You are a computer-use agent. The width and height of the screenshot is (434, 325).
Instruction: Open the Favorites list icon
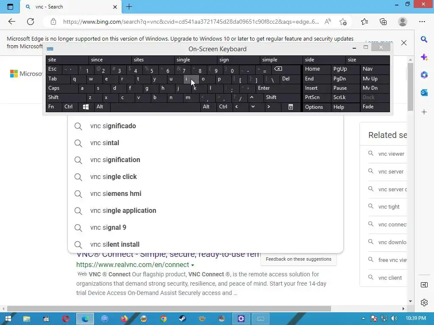[x=364, y=22]
